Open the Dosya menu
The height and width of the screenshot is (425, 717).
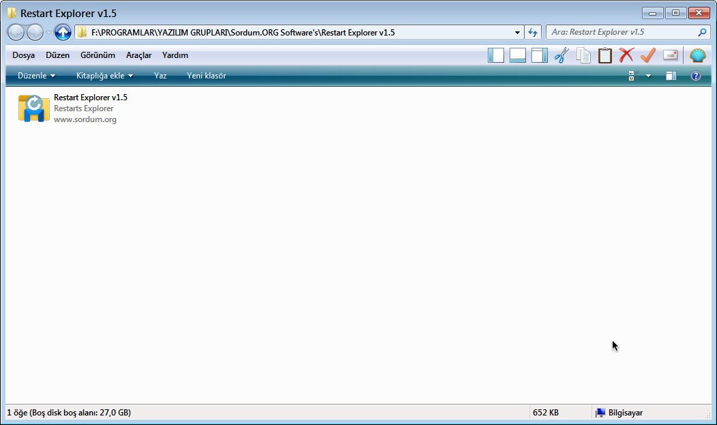23,55
